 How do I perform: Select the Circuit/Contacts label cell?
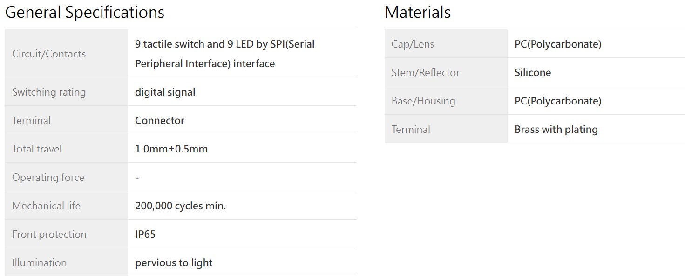point(67,54)
